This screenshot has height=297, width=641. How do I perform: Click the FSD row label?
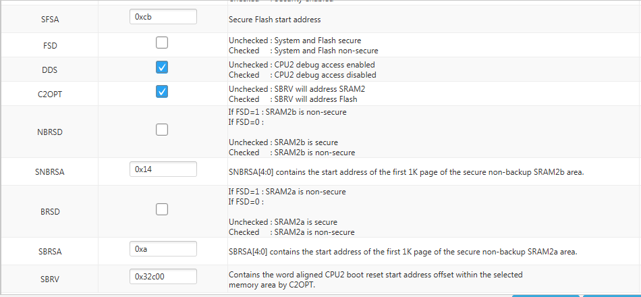pos(49,46)
